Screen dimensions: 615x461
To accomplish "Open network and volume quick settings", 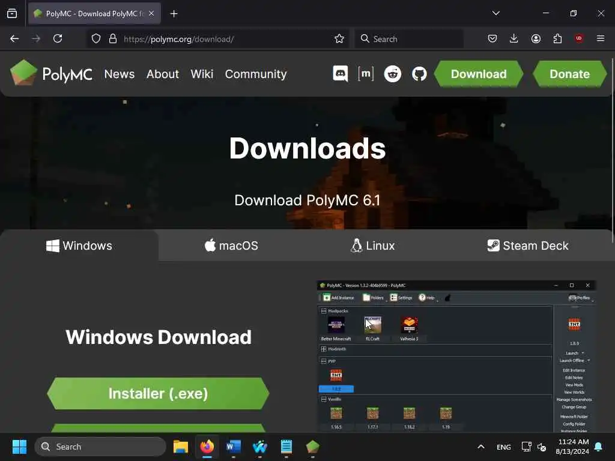I will [533, 447].
